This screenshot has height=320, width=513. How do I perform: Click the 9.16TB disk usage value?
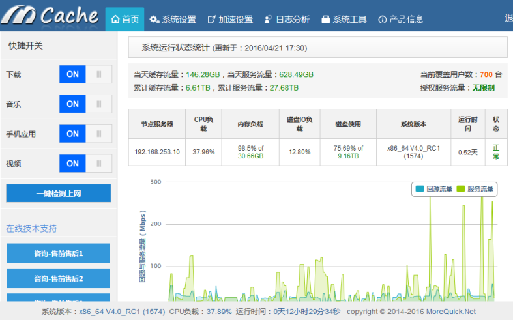click(x=348, y=156)
